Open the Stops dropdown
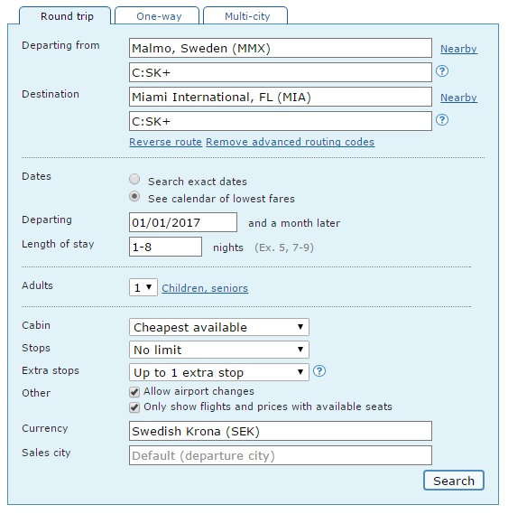This screenshot has width=508, height=514. 218,350
